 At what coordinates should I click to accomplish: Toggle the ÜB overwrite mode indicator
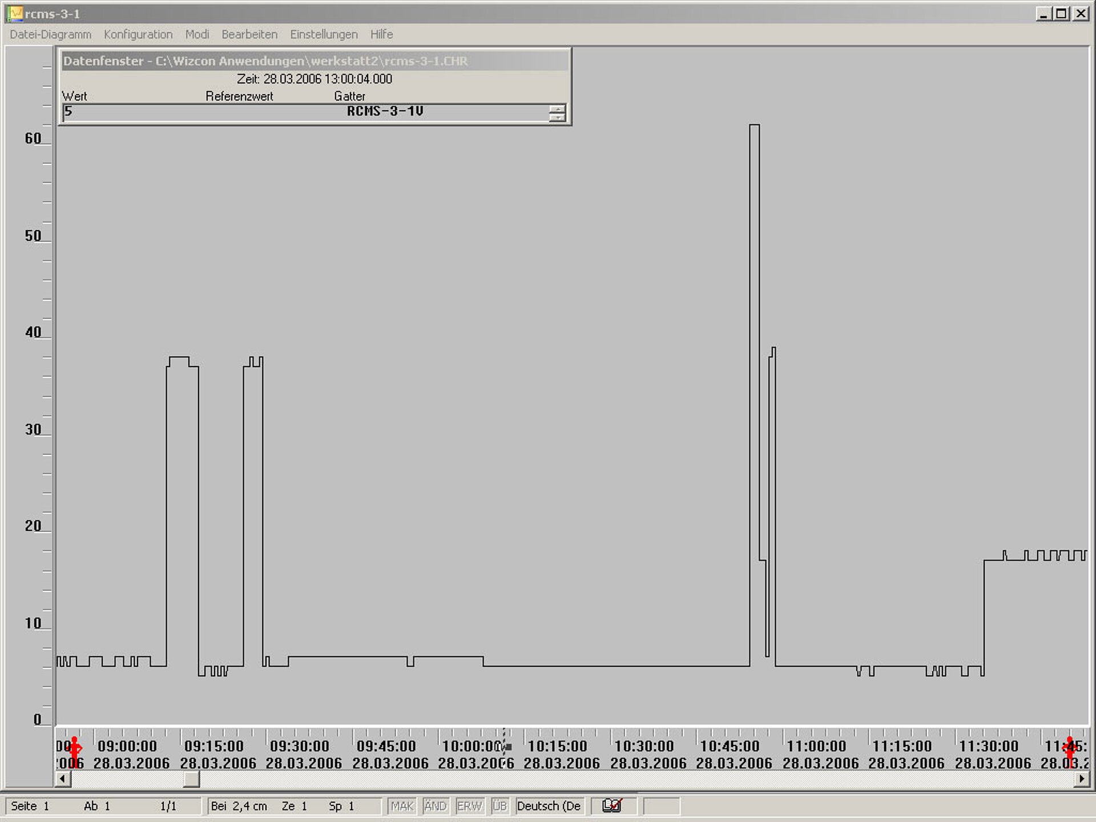[x=499, y=806]
